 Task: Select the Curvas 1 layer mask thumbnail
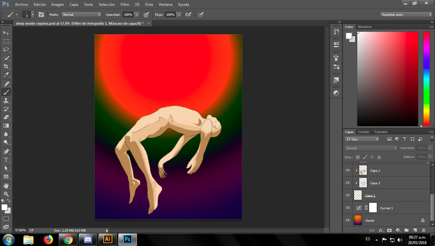[373, 208]
